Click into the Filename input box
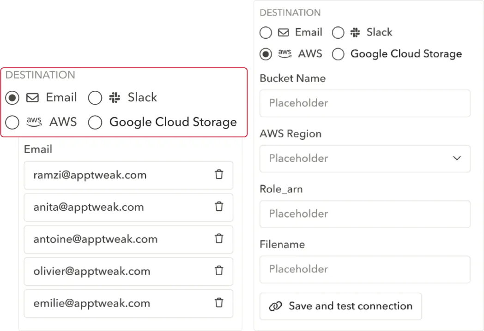Viewport: 484px width, 331px height. (365, 269)
